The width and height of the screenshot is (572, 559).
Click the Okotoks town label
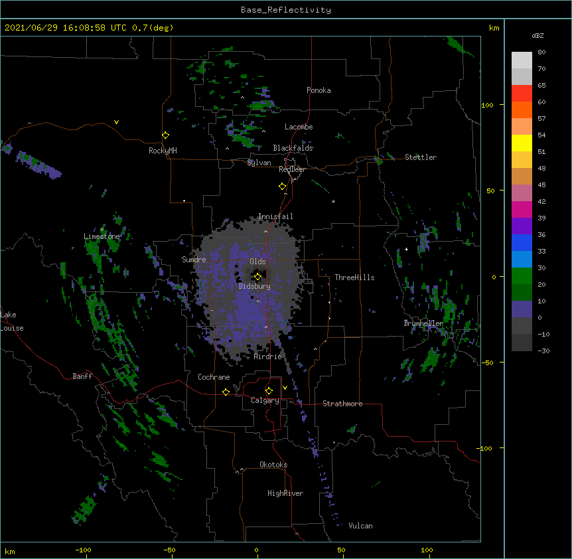click(273, 465)
